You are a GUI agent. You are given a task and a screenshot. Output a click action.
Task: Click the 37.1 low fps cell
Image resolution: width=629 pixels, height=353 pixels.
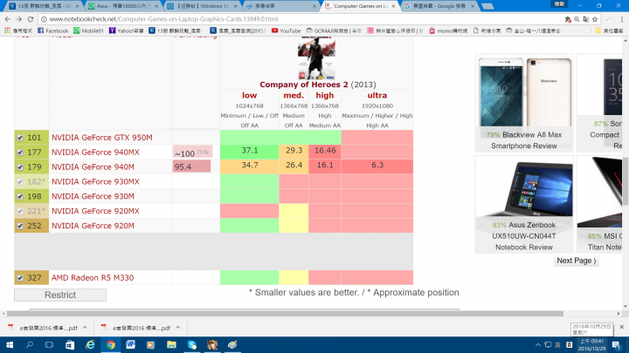pyautogui.click(x=250, y=151)
